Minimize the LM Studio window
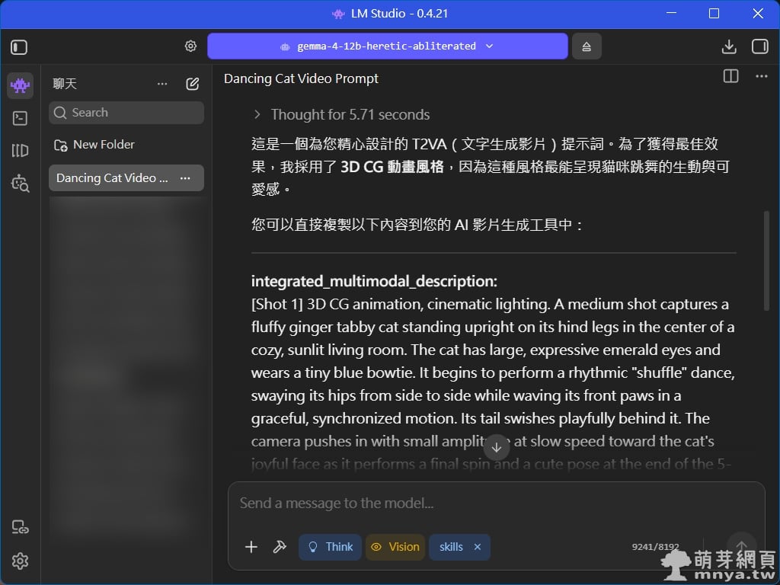 [x=672, y=14]
